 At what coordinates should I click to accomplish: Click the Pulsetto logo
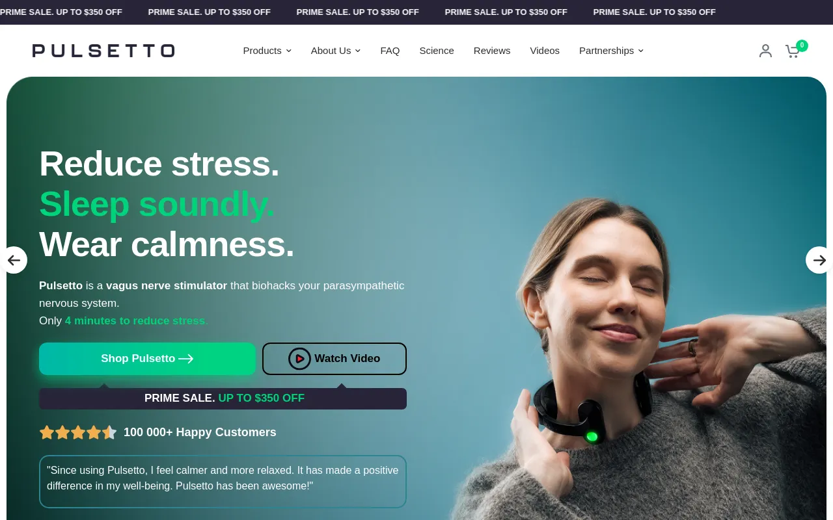103,51
